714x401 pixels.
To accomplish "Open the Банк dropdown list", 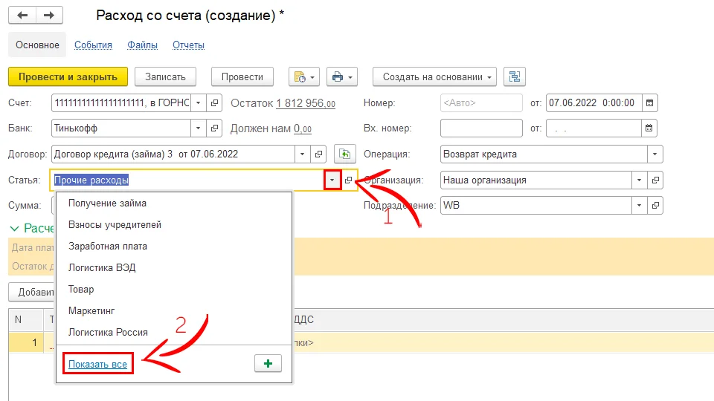I will coord(198,128).
